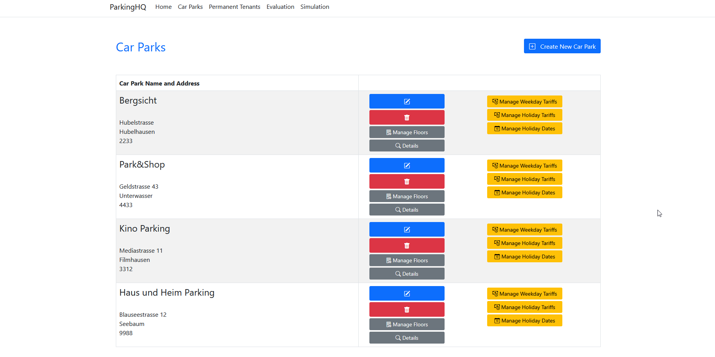Open Manage Floors for Park&Shop
The image size is (715, 357).
(x=407, y=196)
